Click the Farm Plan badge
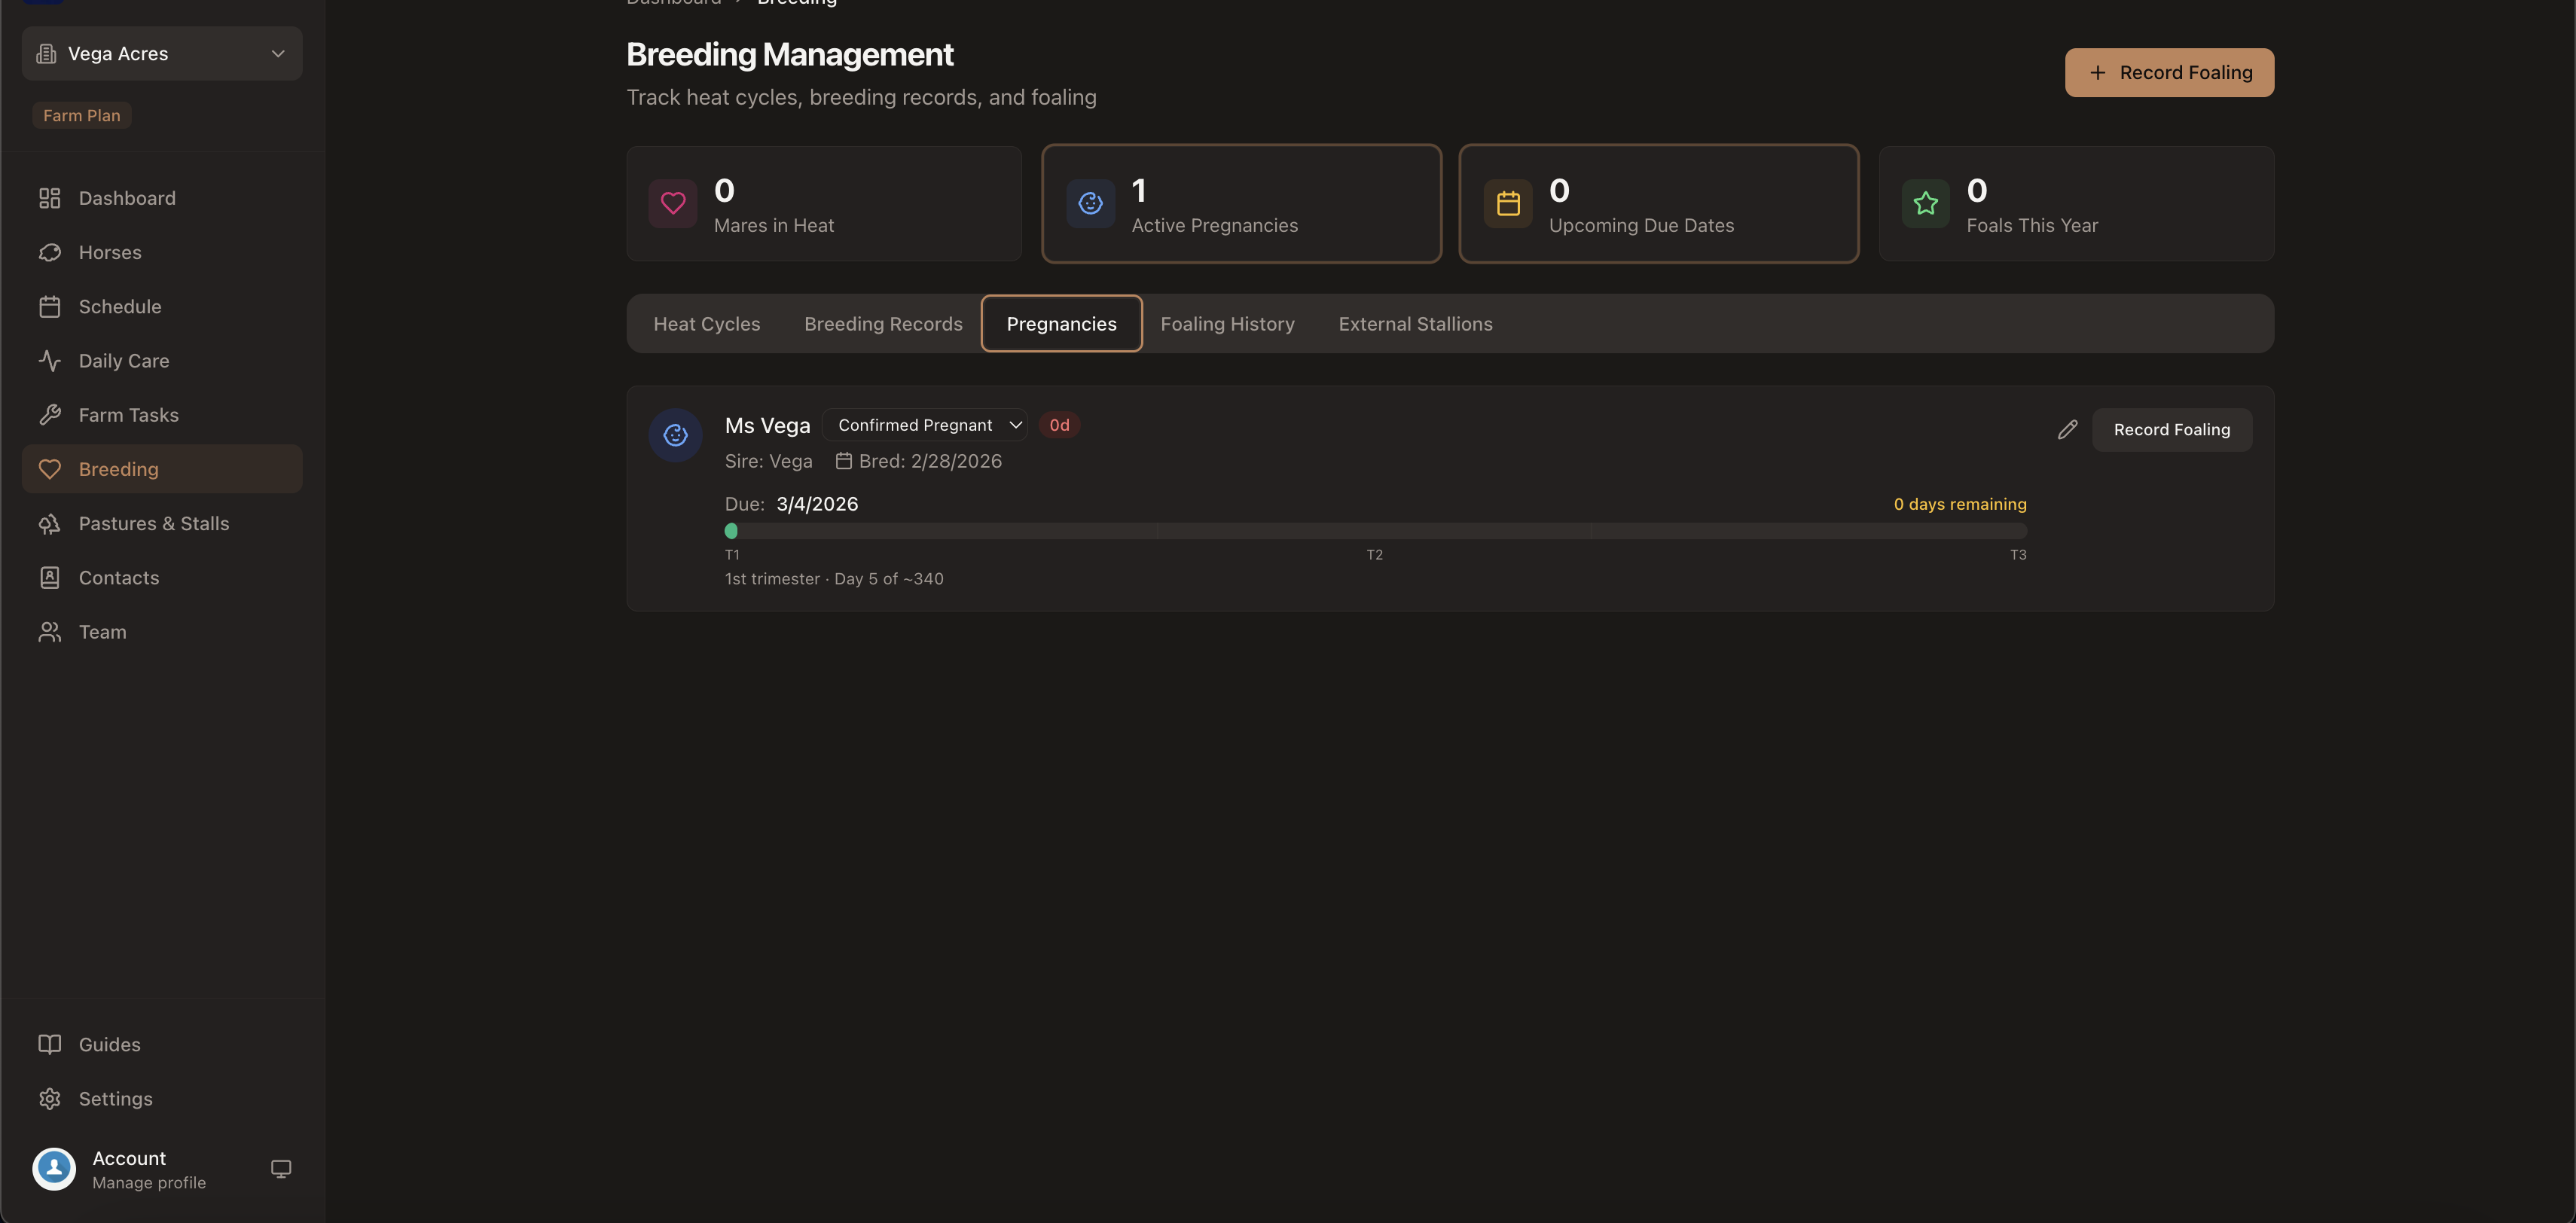 click(82, 114)
